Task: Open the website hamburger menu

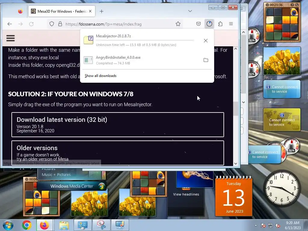Action: (x=11, y=38)
